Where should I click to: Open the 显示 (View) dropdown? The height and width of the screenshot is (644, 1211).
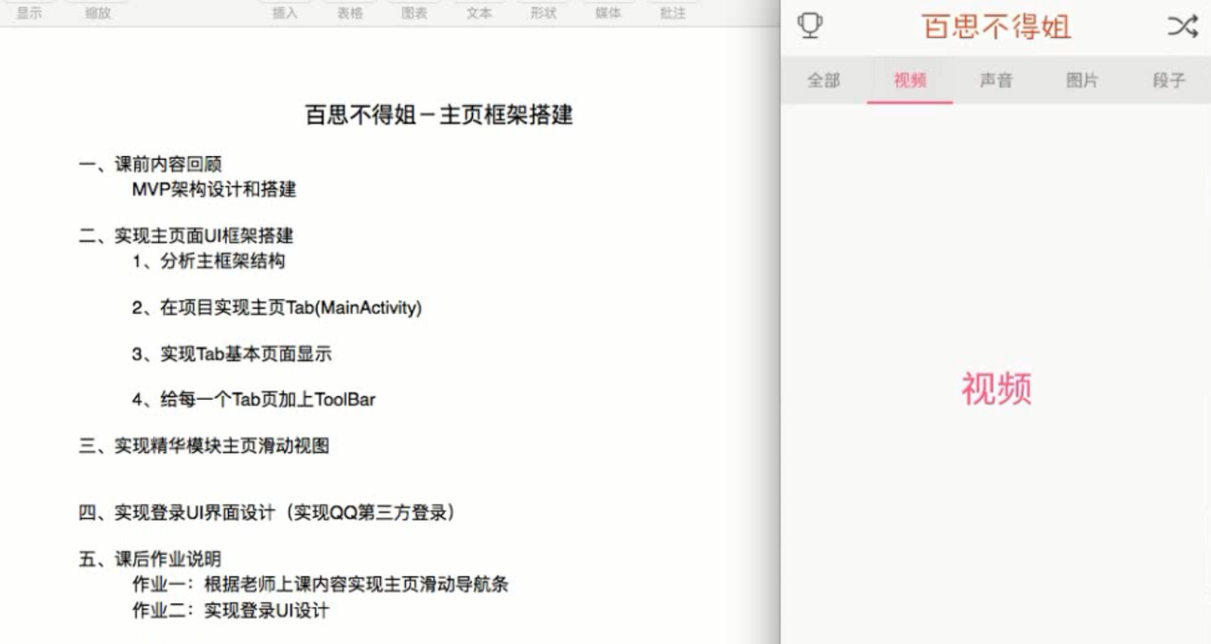point(30,14)
